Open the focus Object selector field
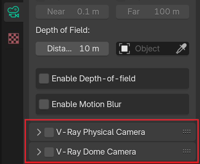200x164 pixels. [x=153, y=48]
